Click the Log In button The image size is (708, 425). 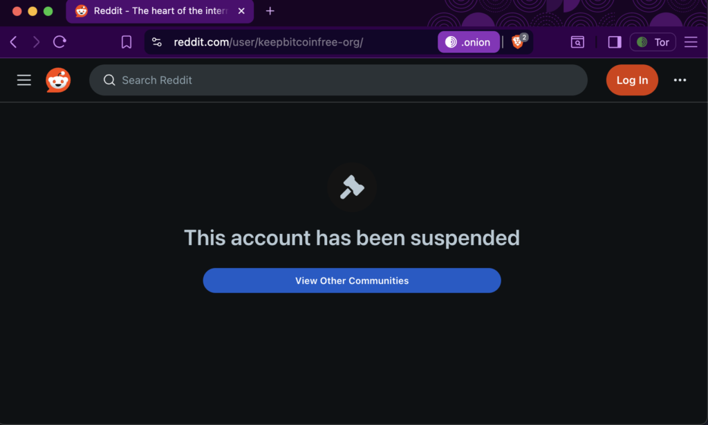[x=632, y=80]
